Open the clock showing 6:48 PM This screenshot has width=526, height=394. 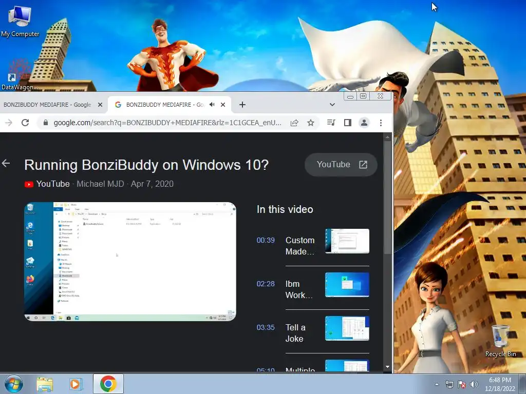500,384
